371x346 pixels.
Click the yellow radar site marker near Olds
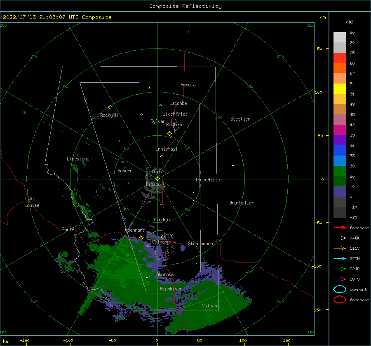(x=157, y=179)
